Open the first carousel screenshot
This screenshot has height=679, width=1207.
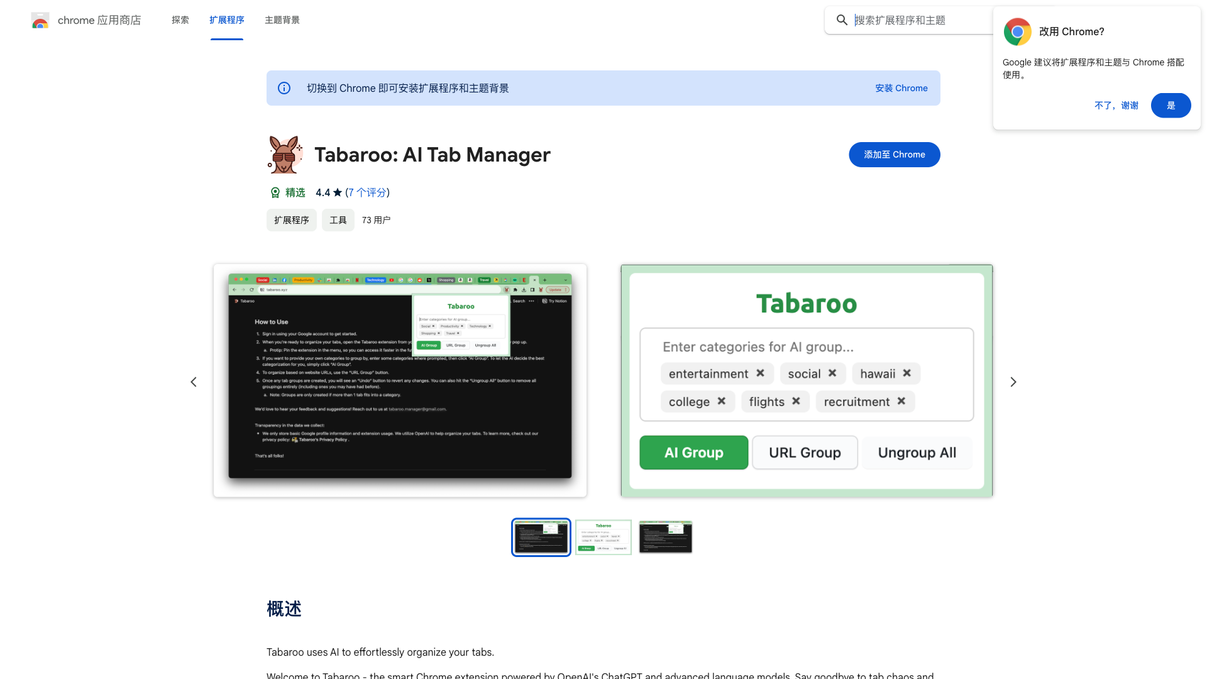(400, 380)
